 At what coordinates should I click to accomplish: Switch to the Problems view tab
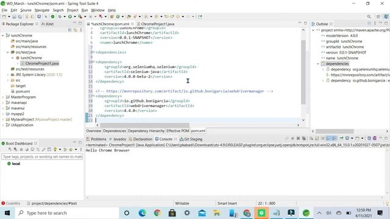point(96,139)
